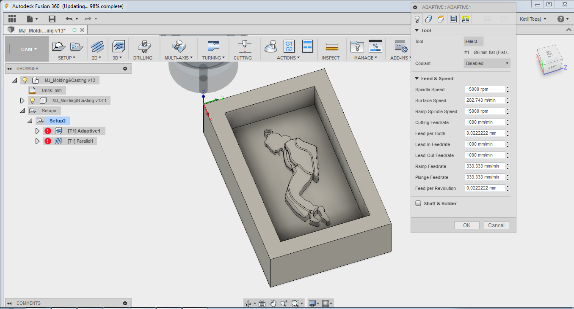This screenshot has height=309, width=574.
Task: Click the Spindle Speed input field
Action: click(x=484, y=89)
